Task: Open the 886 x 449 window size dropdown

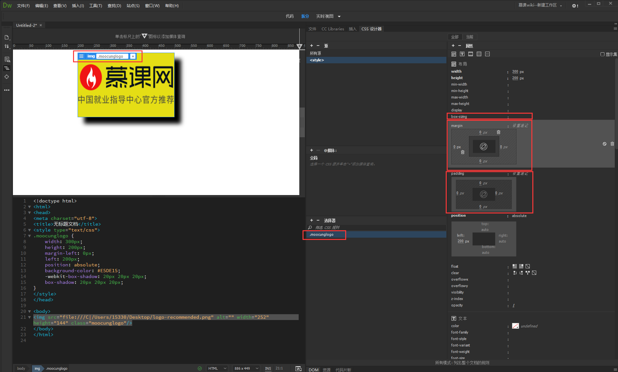Action: [246, 368]
